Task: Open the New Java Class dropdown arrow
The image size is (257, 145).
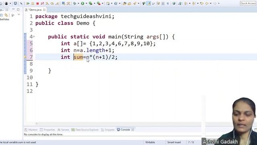Action: 120,3
